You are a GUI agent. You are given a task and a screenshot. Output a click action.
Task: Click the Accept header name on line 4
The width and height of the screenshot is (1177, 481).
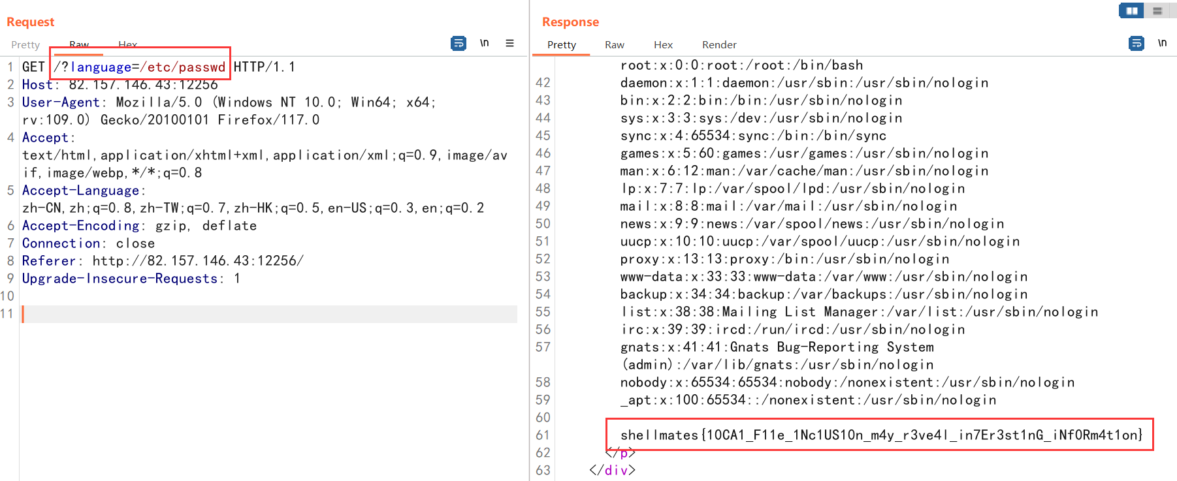coord(45,138)
